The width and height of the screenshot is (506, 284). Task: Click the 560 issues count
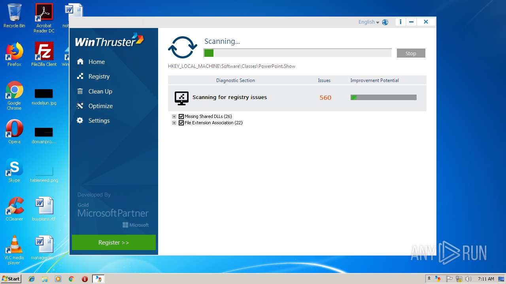(x=325, y=98)
